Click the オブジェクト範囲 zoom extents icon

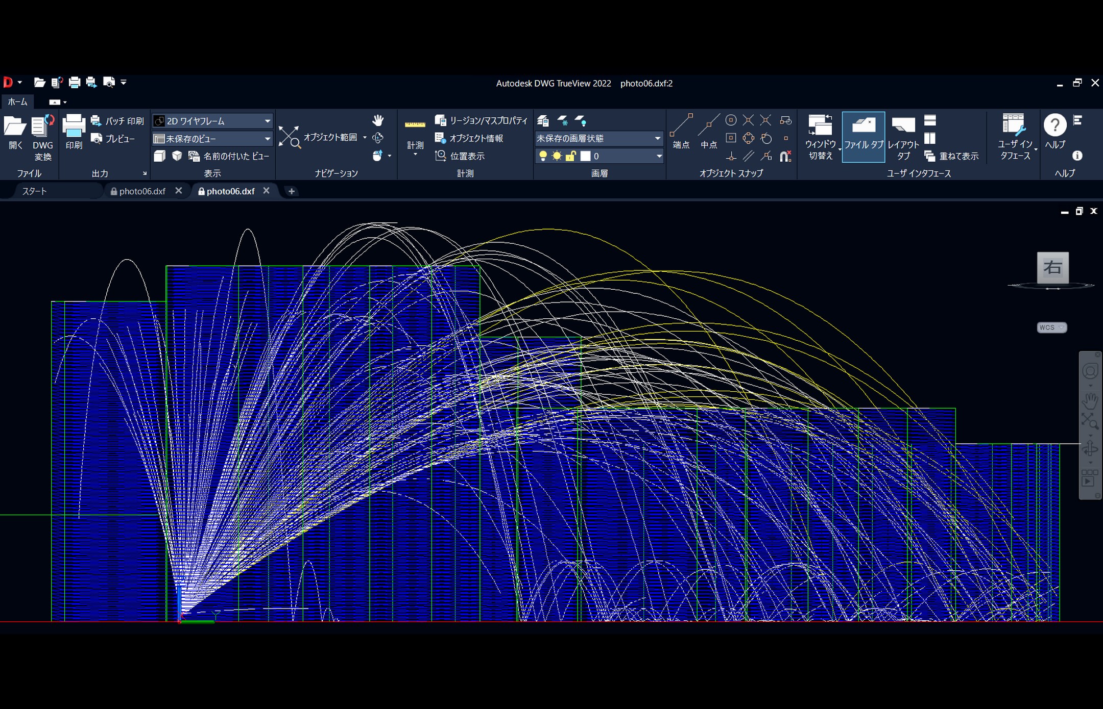pyautogui.click(x=290, y=137)
